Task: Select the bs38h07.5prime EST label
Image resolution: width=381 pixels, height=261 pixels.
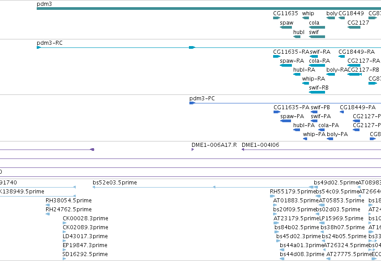Action: point(343,227)
